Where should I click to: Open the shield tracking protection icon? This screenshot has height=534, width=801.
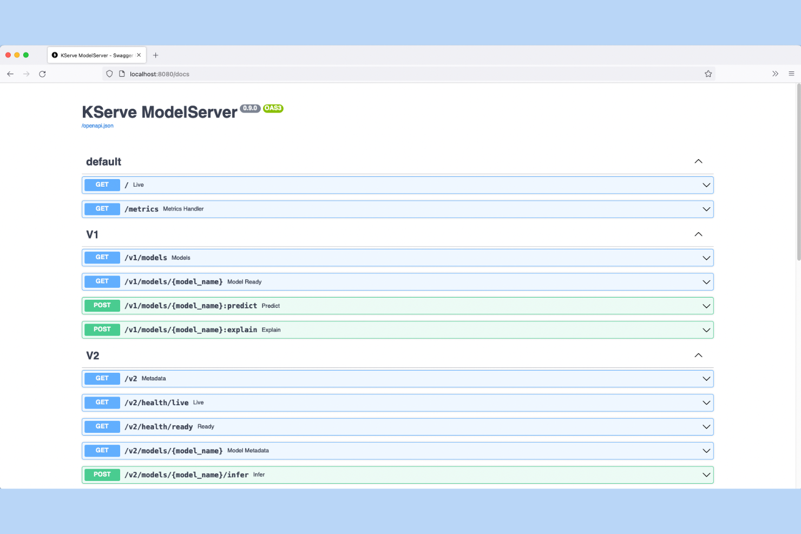tap(109, 74)
